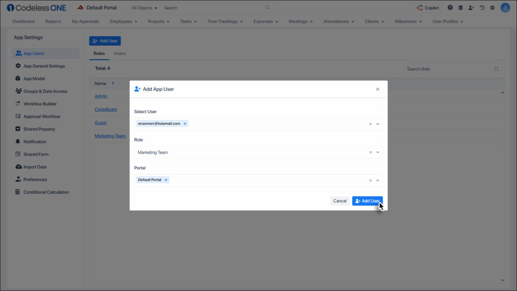517x291 pixels.
Task: Click the Search Role magnifier icon
Action: 497,69
